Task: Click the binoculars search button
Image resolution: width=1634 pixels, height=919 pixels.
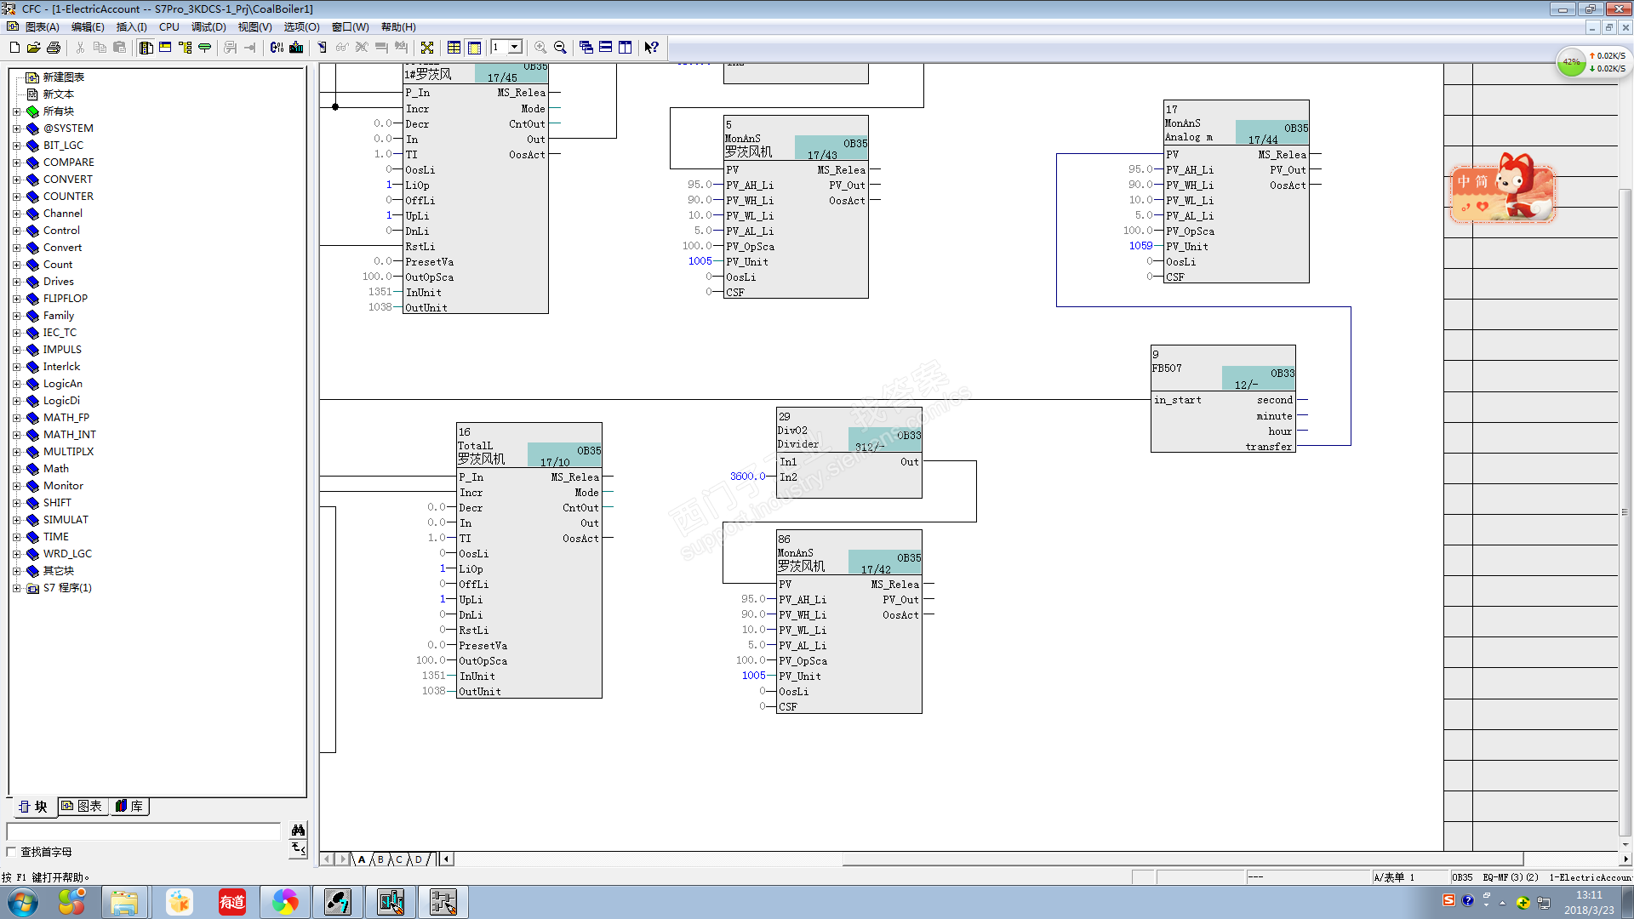Action: (x=298, y=830)
